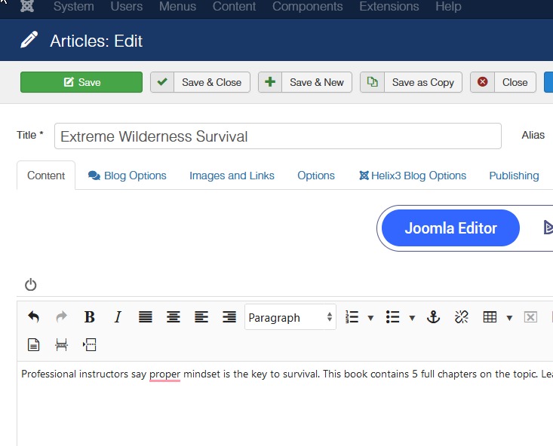Click the Title input field
Viewport: 553px width, 446px height.
coord(278,136)
